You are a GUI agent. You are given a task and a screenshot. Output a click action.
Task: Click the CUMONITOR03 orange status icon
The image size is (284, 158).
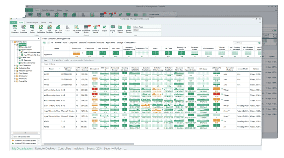[13, 140]
